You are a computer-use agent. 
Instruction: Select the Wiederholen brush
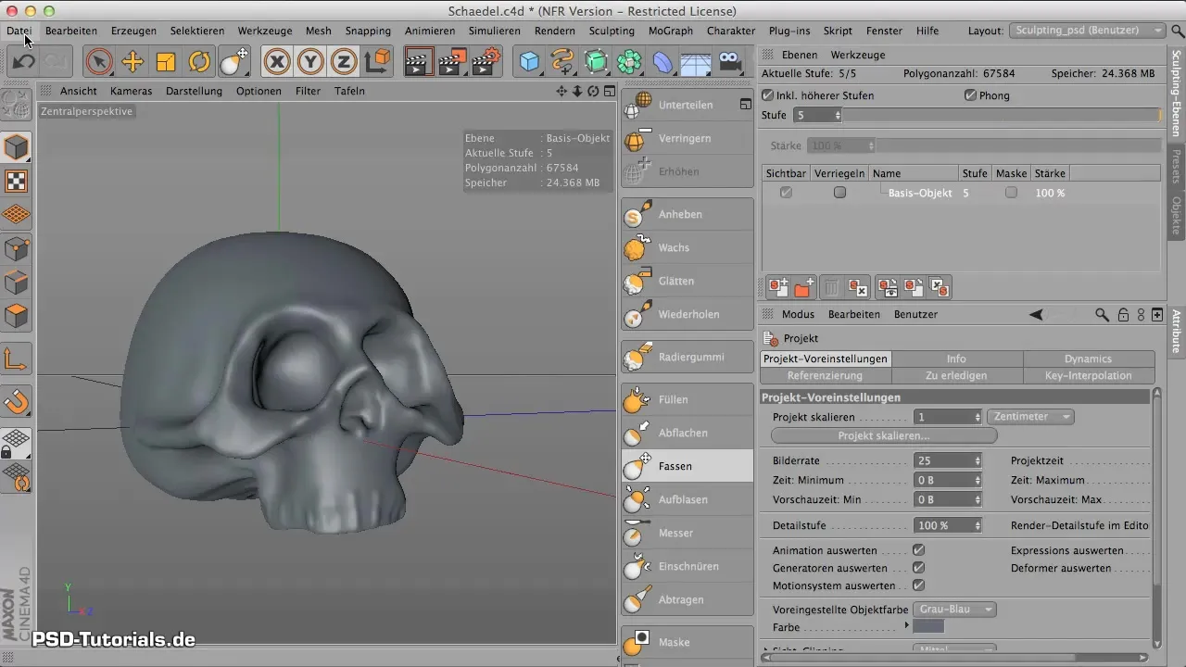[x=687, y=315]
